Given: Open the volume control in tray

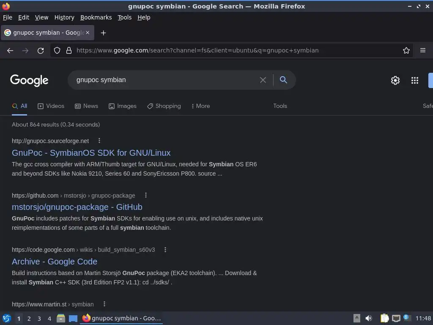Looking at the screenshot, I should (369, 318).
